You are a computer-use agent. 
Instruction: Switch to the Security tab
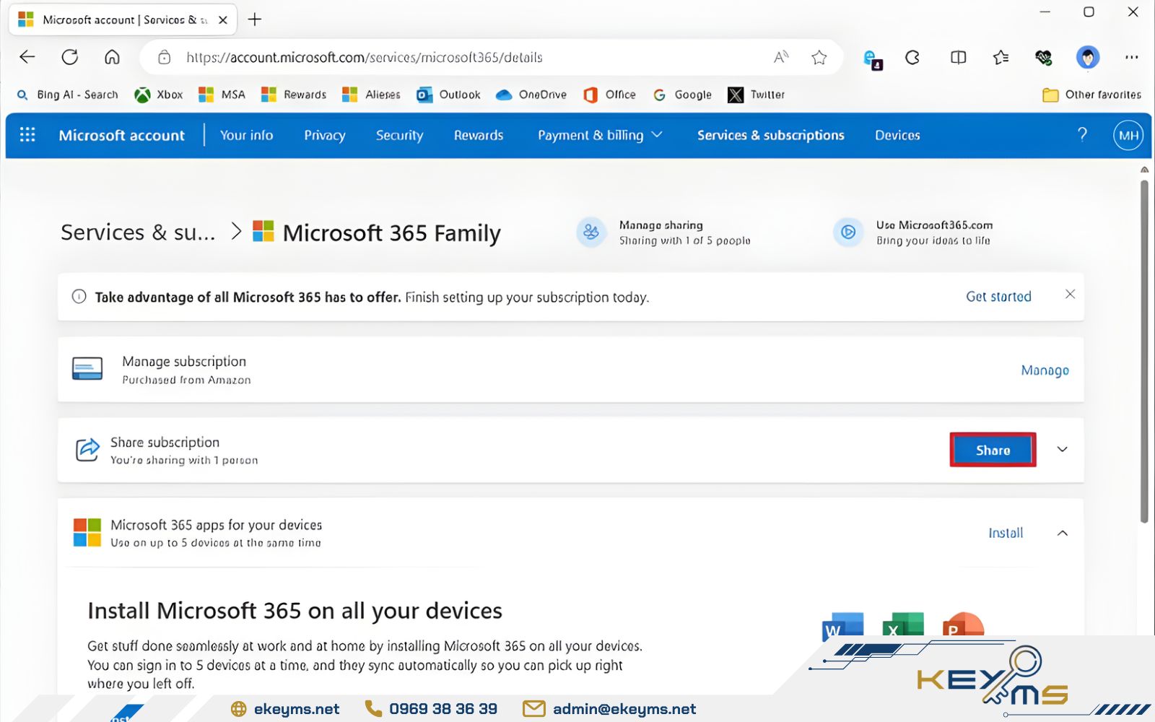pyautogui.click(x=399, y=136)
